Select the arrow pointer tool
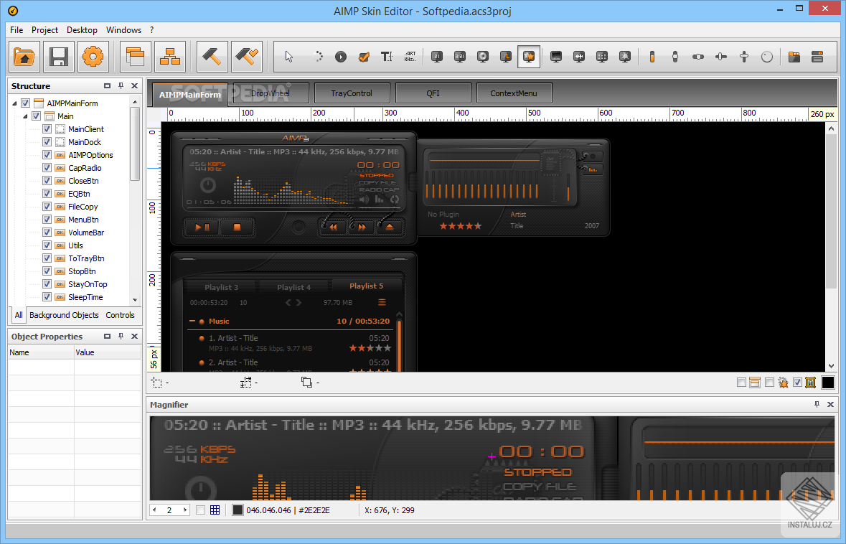 point(289,57)
